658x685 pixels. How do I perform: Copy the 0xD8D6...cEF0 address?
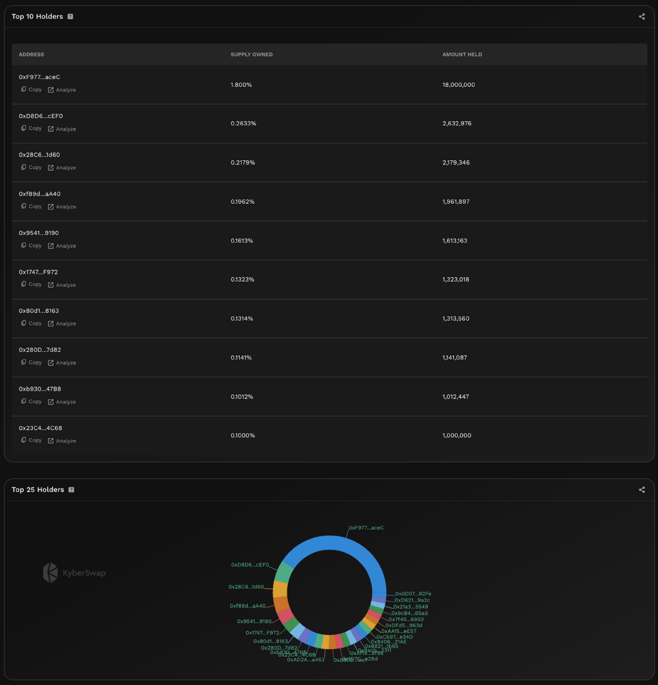[31, 128]
